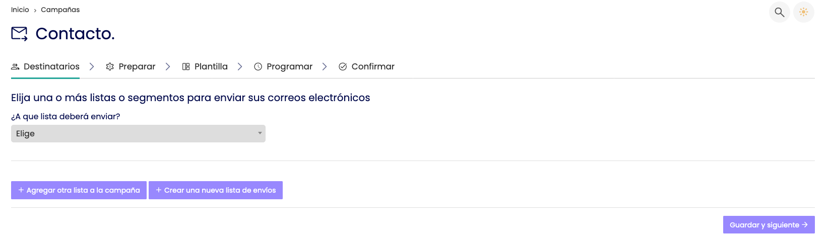Screen dimensions: 829x238
Task: Toggle the light/dark theme sun icon
Action: 803,12
